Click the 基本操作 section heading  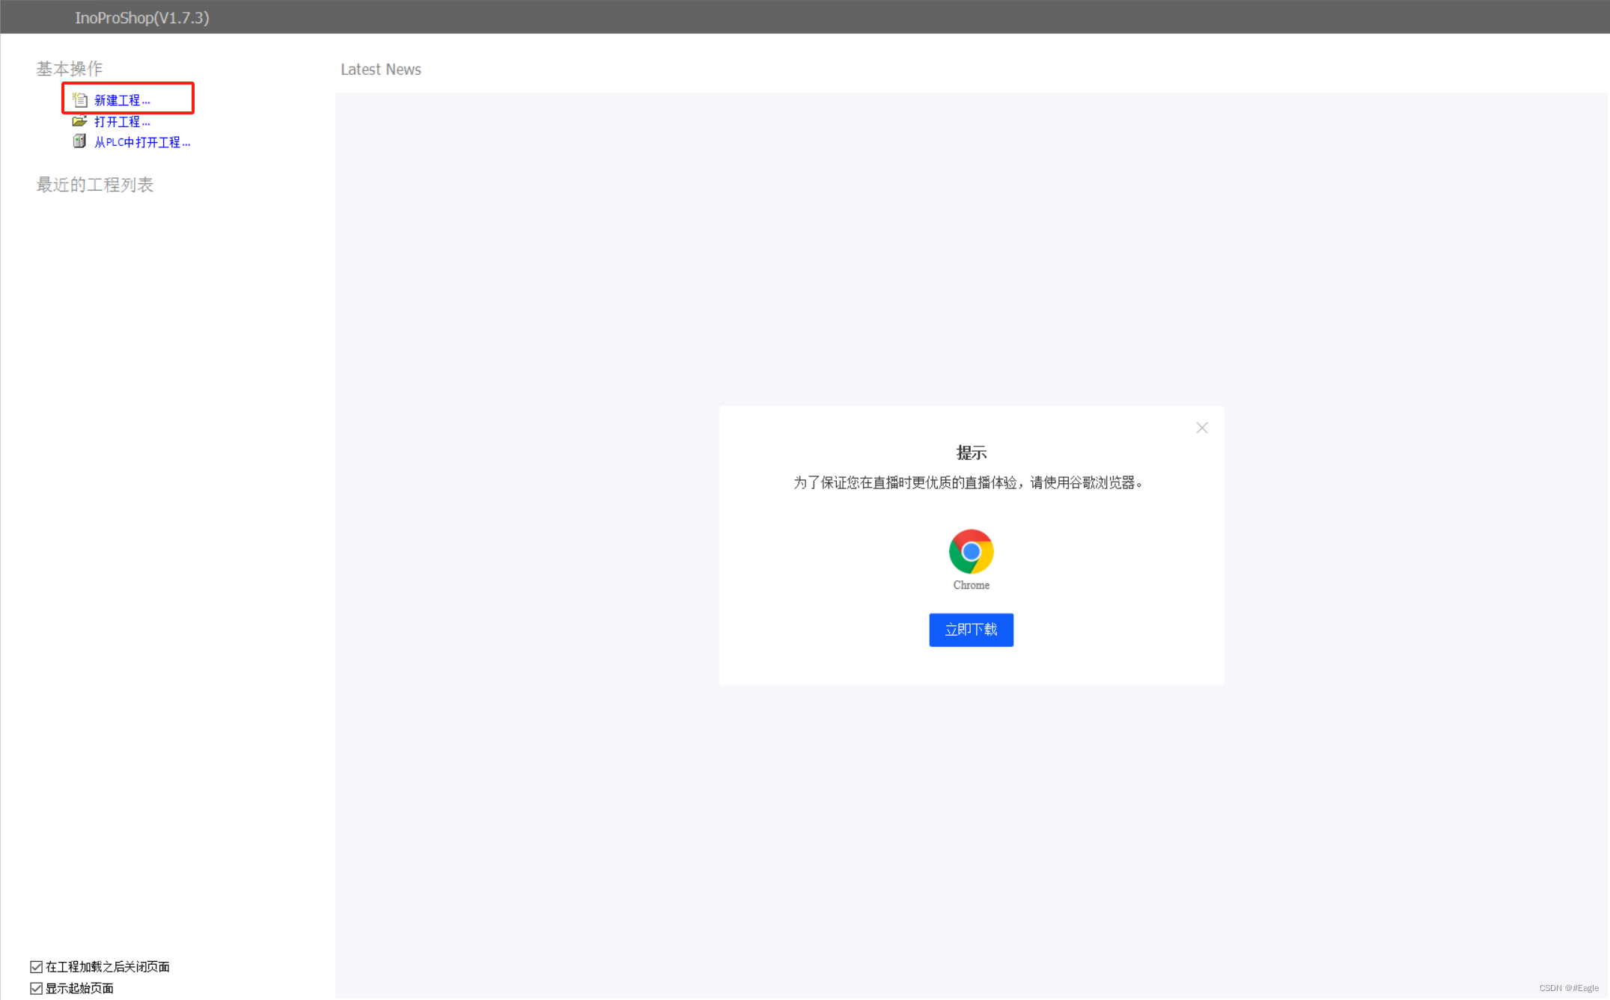[70, 69]
